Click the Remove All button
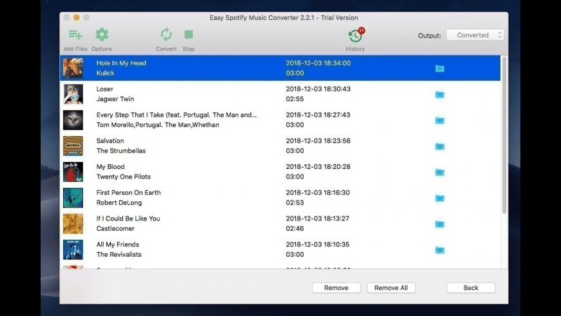This screenshot has height=316, width=561. click(391, 288)
